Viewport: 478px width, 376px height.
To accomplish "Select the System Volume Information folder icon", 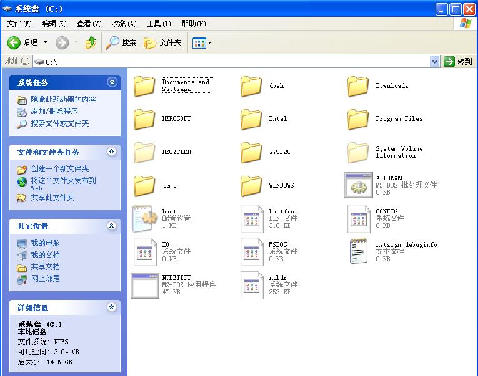I will 358,152.
